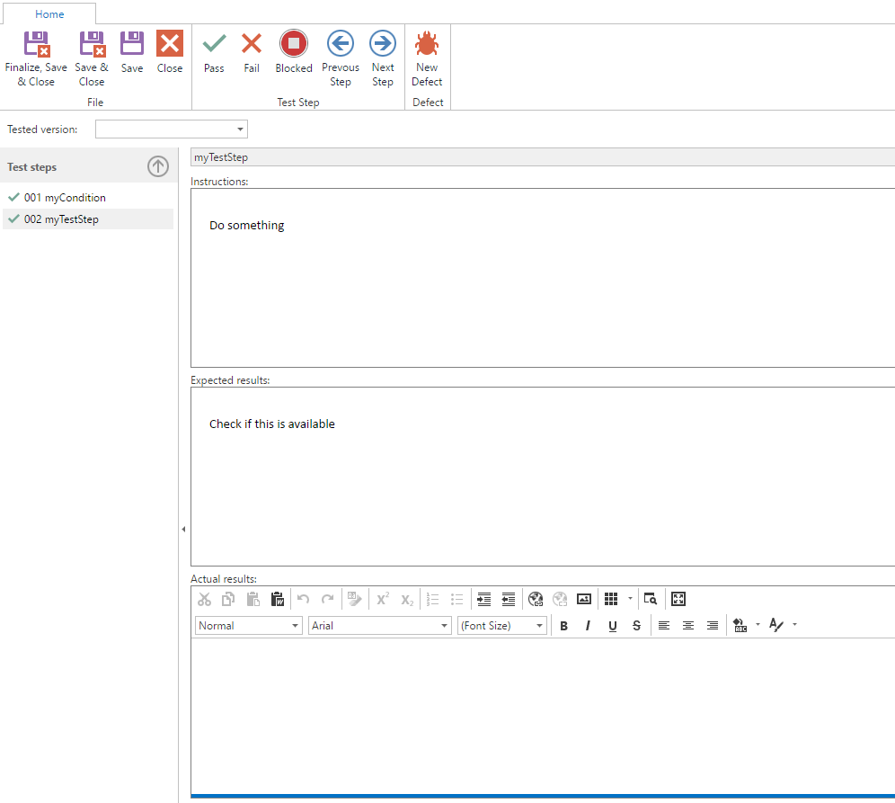
Task: Toggle underline formatting
Action: point(612,626)
